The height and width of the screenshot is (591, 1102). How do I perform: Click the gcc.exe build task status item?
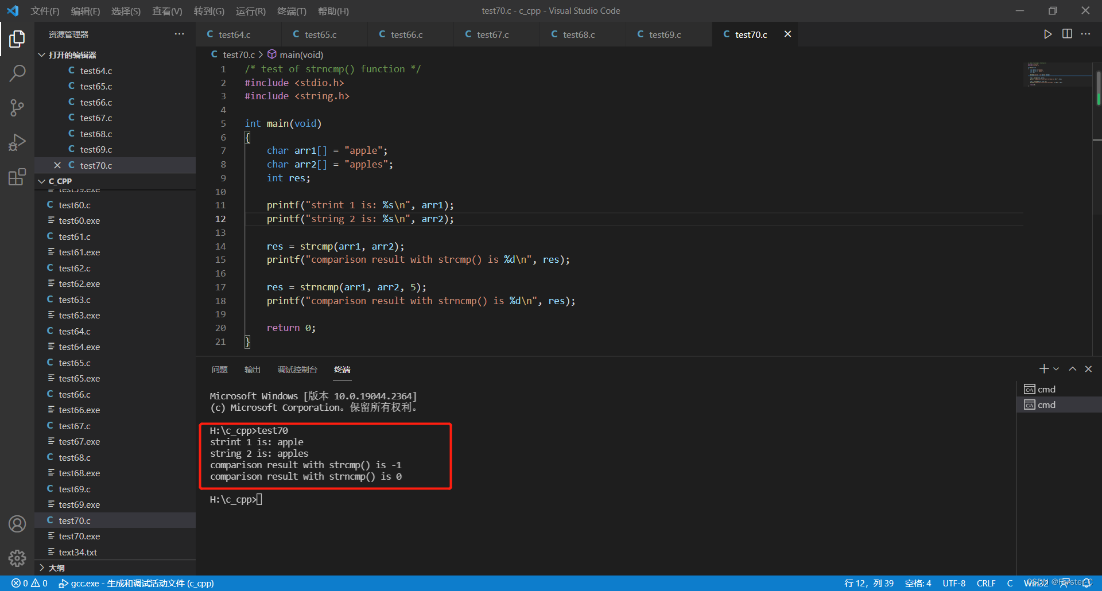click(x=136, y=583)
